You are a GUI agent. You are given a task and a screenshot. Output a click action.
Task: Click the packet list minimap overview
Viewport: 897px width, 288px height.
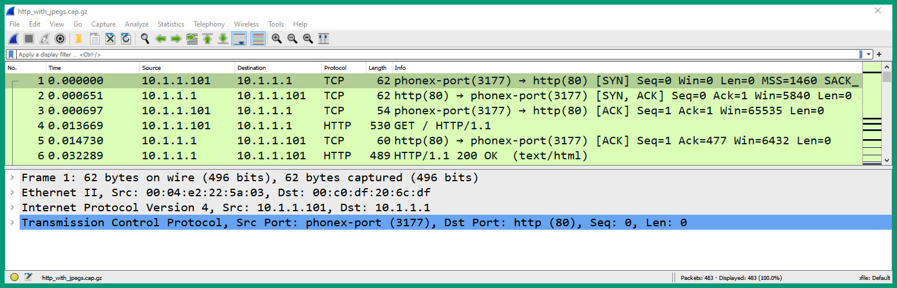click(872, 113)
